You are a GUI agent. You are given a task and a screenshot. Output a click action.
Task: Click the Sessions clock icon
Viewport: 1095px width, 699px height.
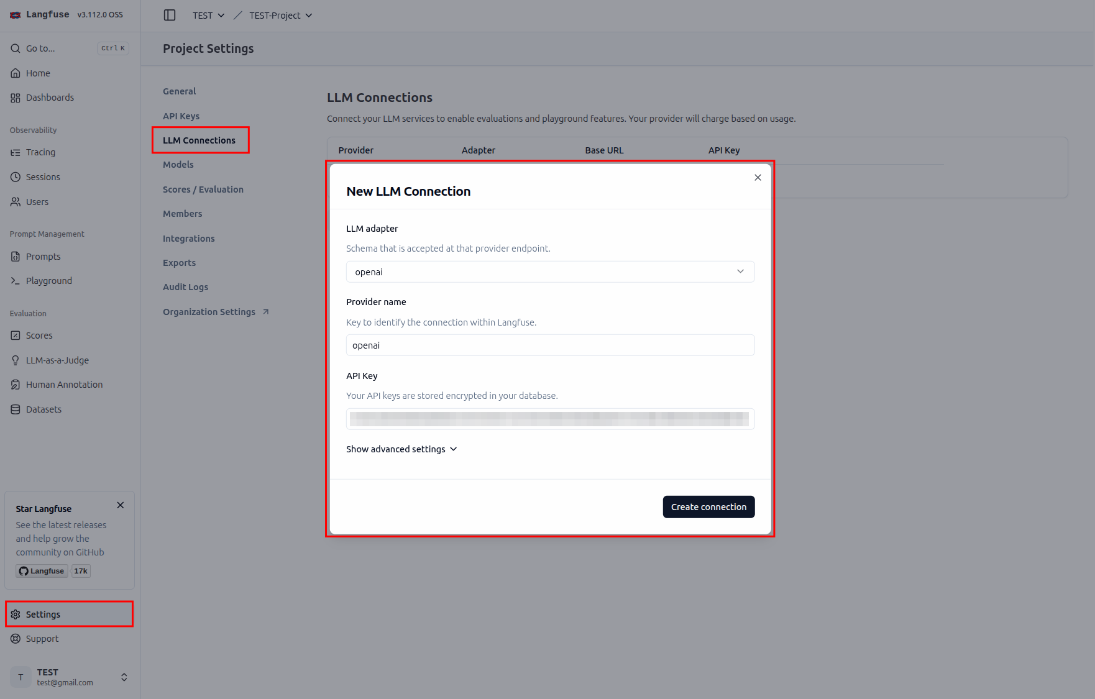(x=16, y=177)
